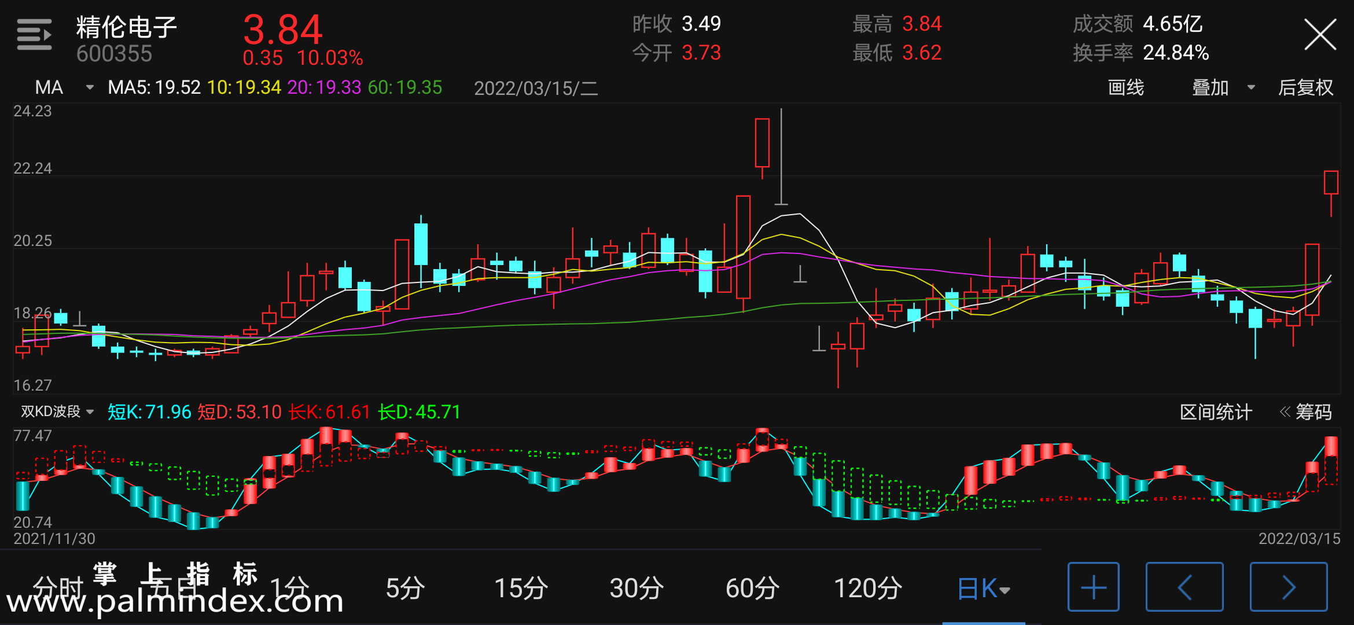The width and height of the screenshot is (1354, 625).
Task: Click current price 3.84
Action: (x=282, y=29)
